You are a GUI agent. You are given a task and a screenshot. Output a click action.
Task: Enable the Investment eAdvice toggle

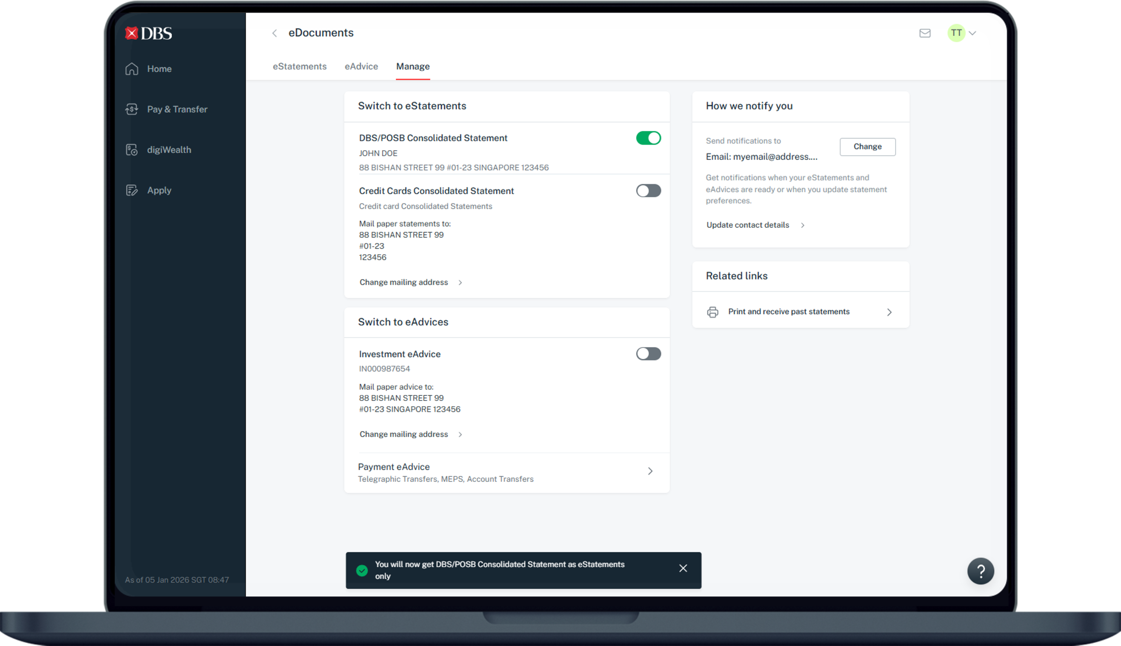coord(648,354)
